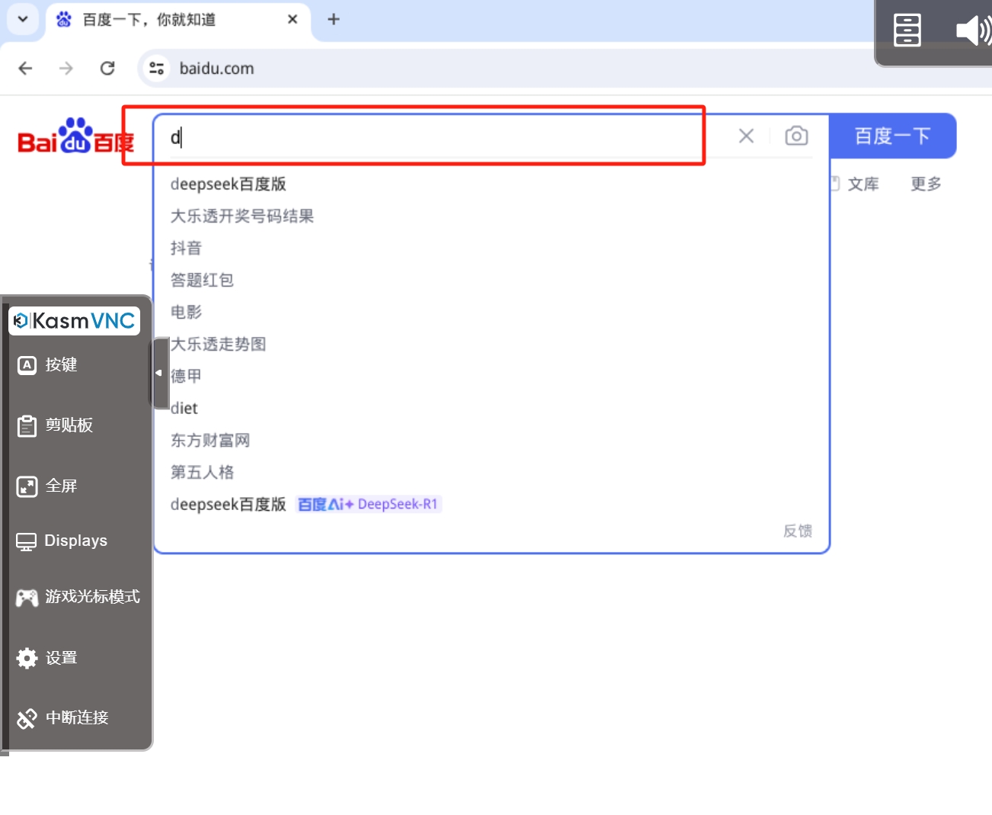Click the browser forward arrow
The width and height of the screenshot is (992, 815).
click(x=66, y=69)
